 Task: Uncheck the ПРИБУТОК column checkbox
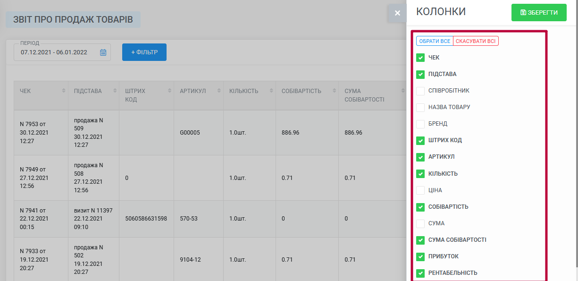point(420,256)
